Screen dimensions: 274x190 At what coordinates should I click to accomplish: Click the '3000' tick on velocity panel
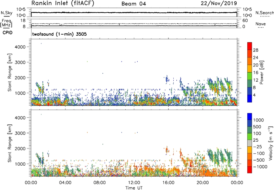(20, 133)
